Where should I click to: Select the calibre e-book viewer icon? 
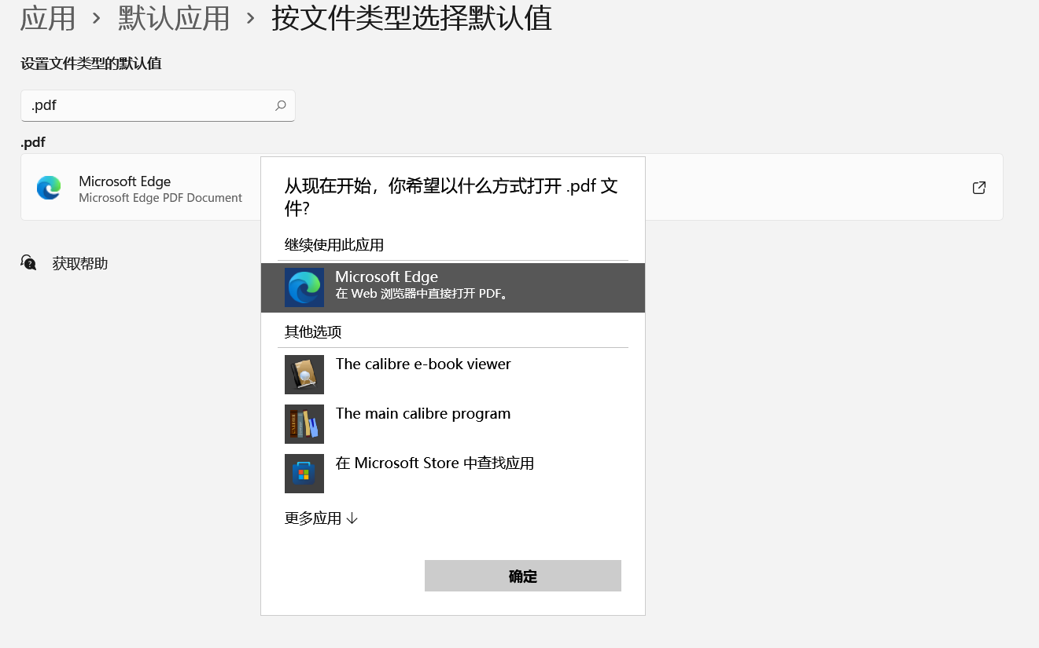304,375
